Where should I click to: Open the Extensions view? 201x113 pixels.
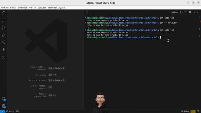coord(3,42)
